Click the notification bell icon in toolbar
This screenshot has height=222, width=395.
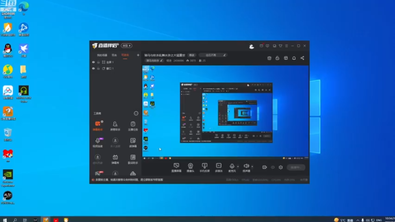294,58
